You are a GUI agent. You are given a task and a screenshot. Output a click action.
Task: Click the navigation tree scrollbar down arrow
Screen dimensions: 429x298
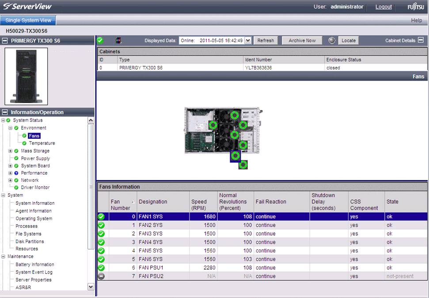91,287
